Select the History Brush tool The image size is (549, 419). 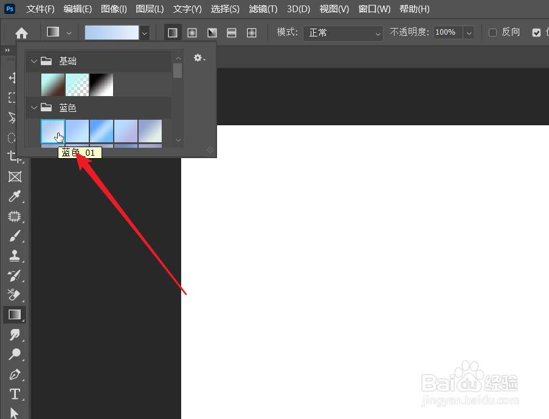pos(15,275)
